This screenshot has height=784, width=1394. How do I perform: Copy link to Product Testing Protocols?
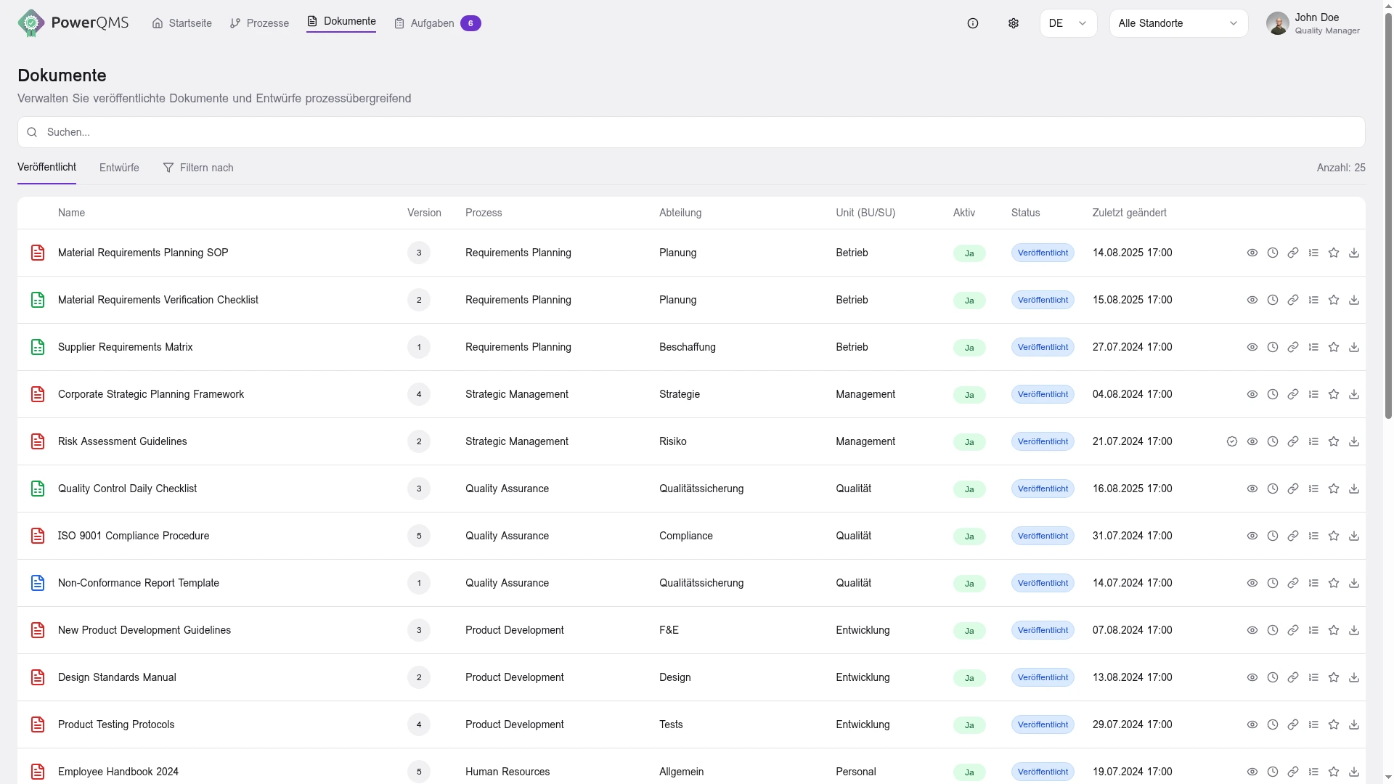1293,724
